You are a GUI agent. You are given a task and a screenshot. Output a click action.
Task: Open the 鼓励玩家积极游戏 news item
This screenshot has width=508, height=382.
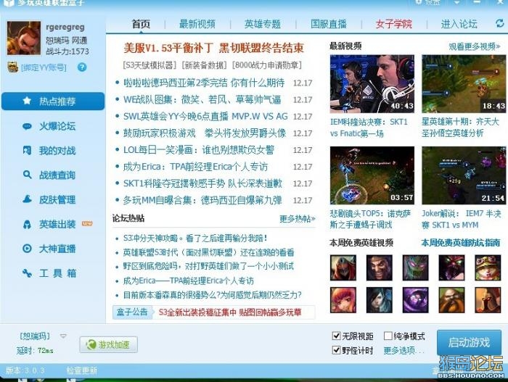[x=205, y=133]
